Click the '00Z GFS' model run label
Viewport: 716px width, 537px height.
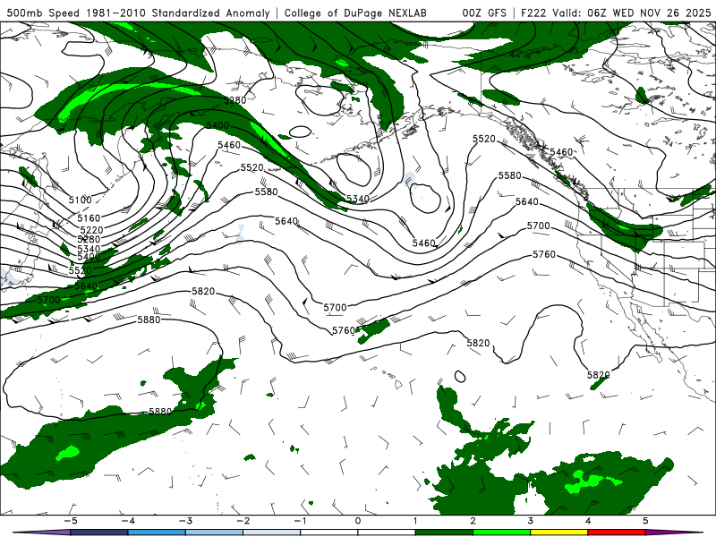(x=484, y=13)
